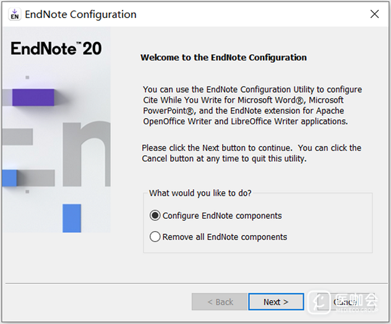
Task: Click the watermark logo over Cancel button
Action: 323,302
